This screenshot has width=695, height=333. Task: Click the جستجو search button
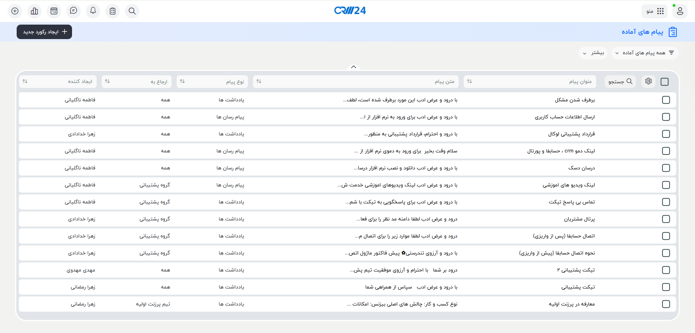pos(620,81)
